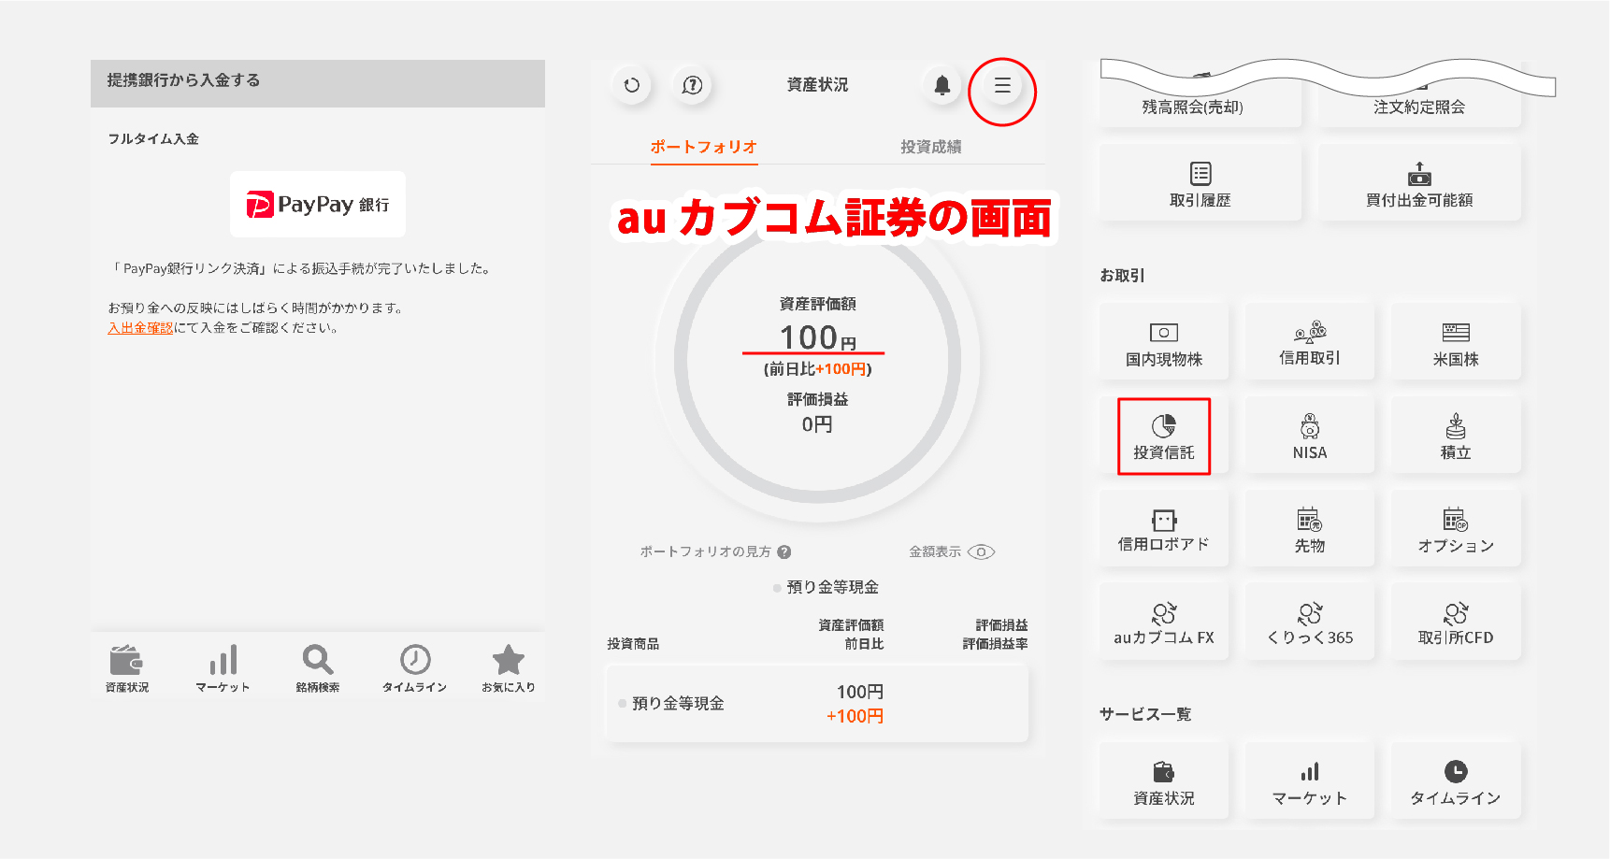This screenshot has width=1610, height=859.
Task: Click the refresh icon in the top bar
Action: click(632, 85)
